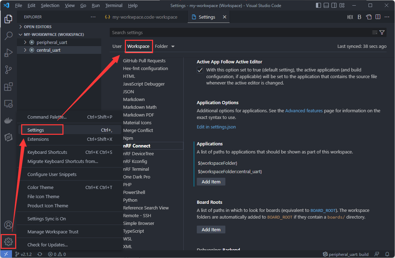Open Extensions view in activity bar

point(8,87)
